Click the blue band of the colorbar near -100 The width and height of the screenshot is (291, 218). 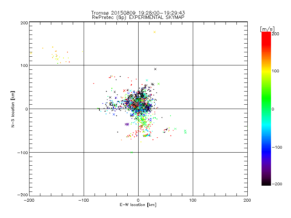[266, 148]
